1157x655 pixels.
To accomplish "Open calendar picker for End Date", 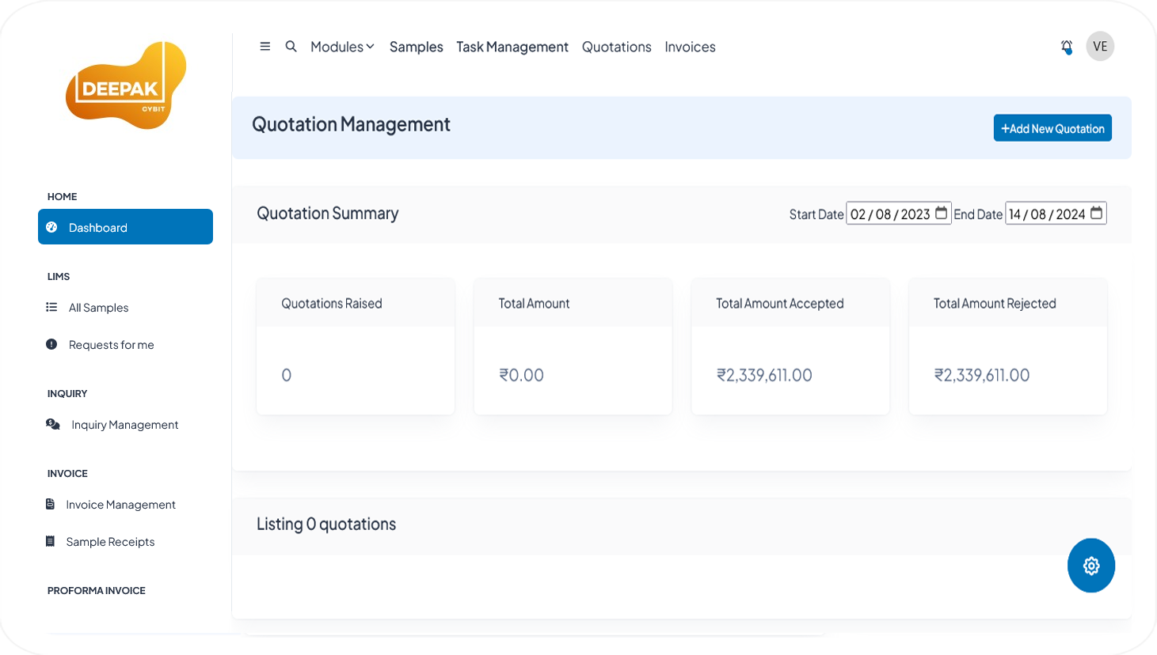I will tap(1096, 214).
